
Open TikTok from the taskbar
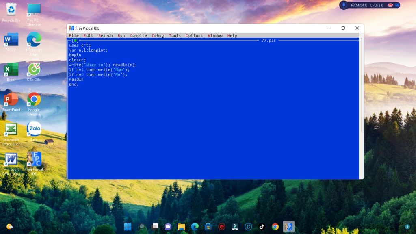[262, 227]
